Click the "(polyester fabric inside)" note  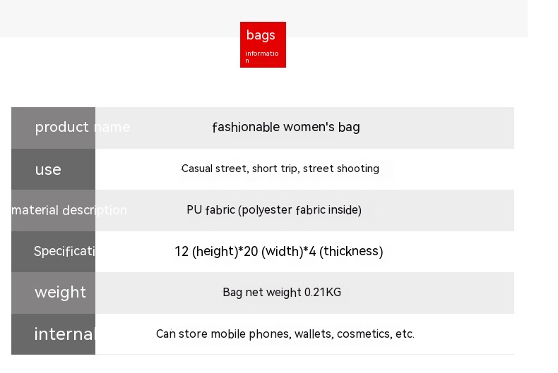click(300, 210)
